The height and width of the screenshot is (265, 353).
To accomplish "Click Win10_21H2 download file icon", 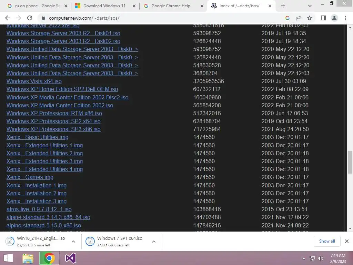I will tap(10, 241).
